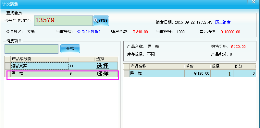This screenshot has width=260, height=128.
Task: Click row selector for cart's 爵士舞 row
Action: 126,73
